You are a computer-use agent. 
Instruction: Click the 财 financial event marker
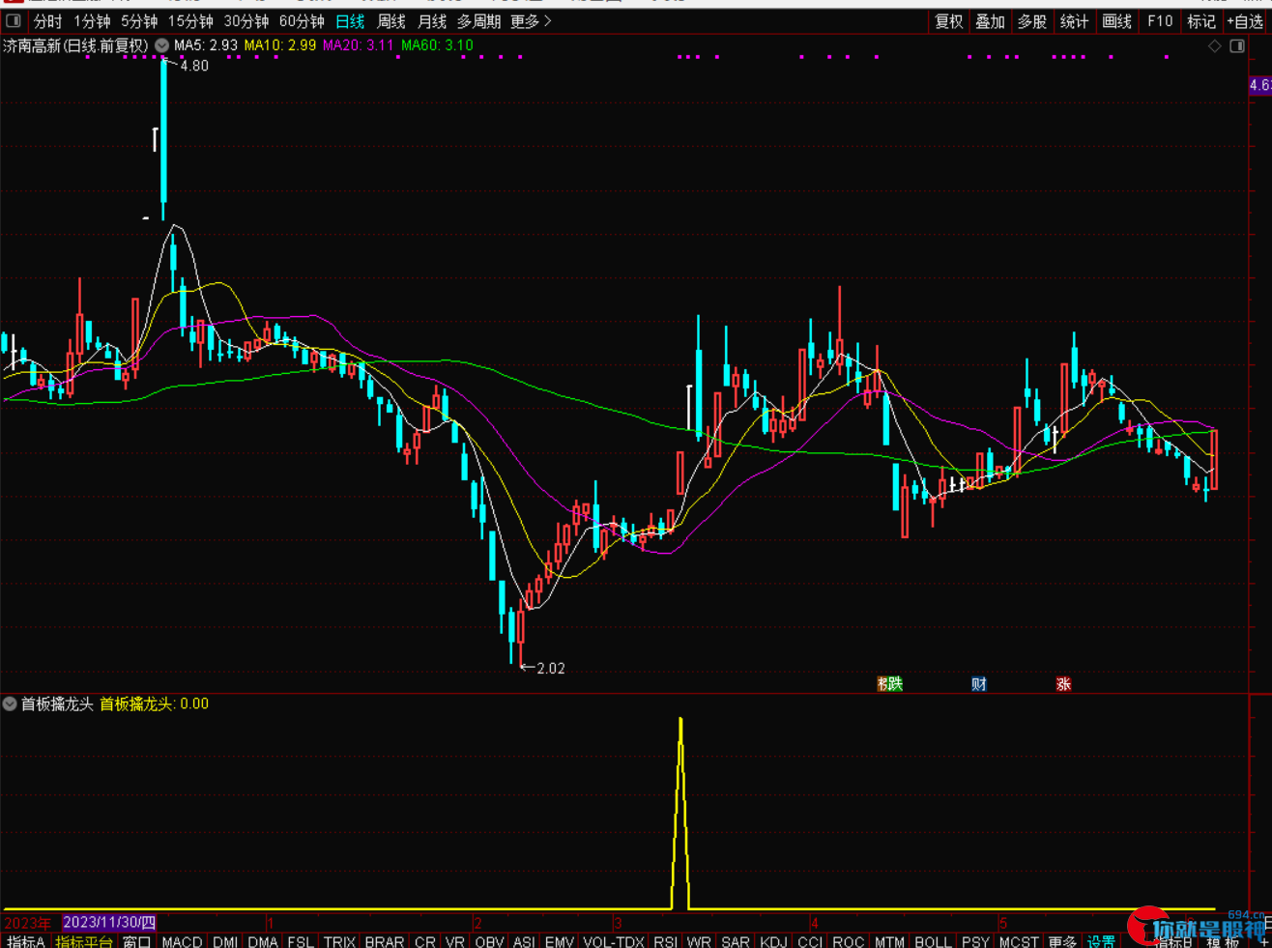[x=979, y=684]
